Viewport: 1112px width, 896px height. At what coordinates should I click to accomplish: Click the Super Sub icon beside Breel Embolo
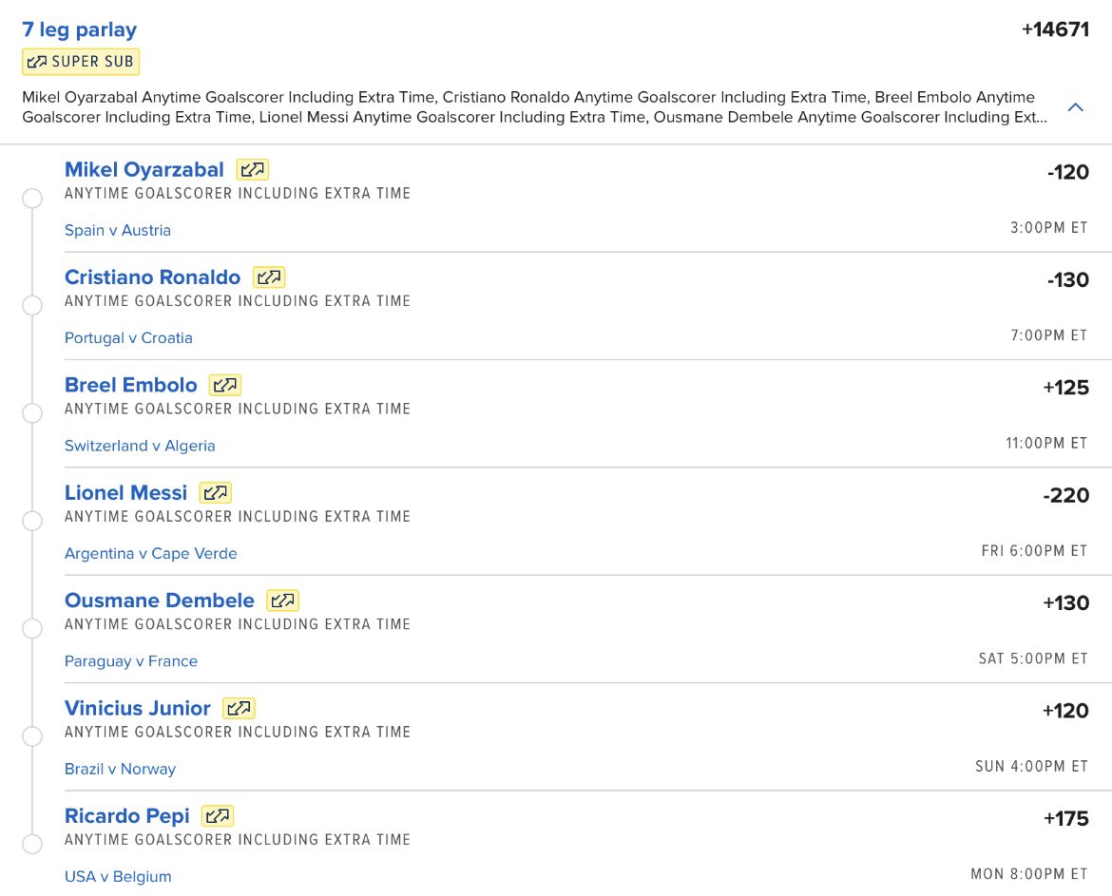tap(225, 385)
